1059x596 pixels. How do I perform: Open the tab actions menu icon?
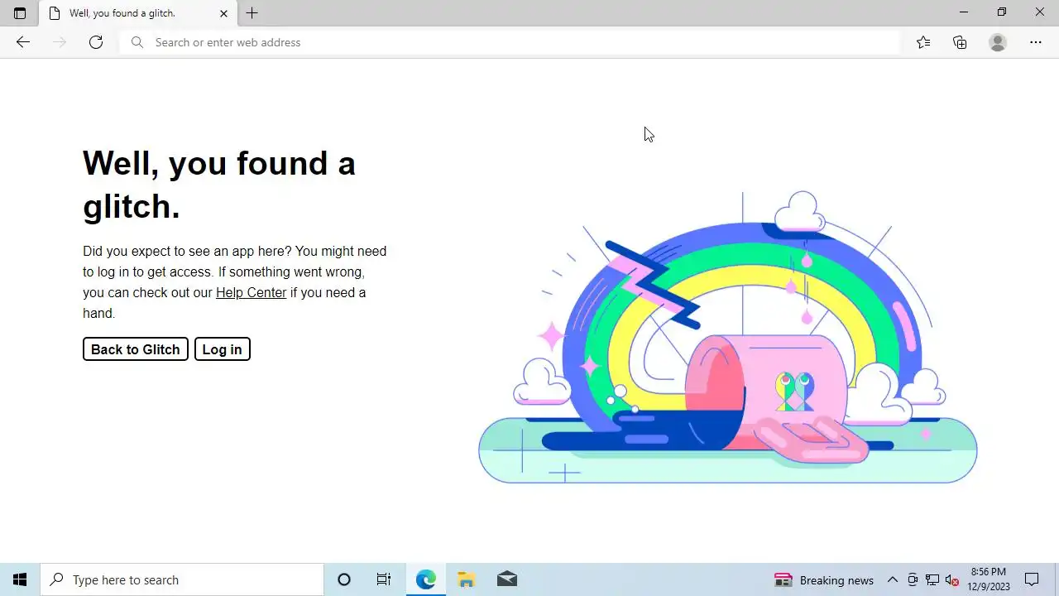pyautogui.click(x=20, y=13)
